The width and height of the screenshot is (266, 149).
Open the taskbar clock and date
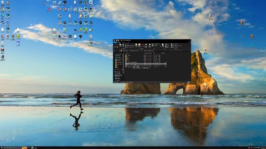[263, 148]
